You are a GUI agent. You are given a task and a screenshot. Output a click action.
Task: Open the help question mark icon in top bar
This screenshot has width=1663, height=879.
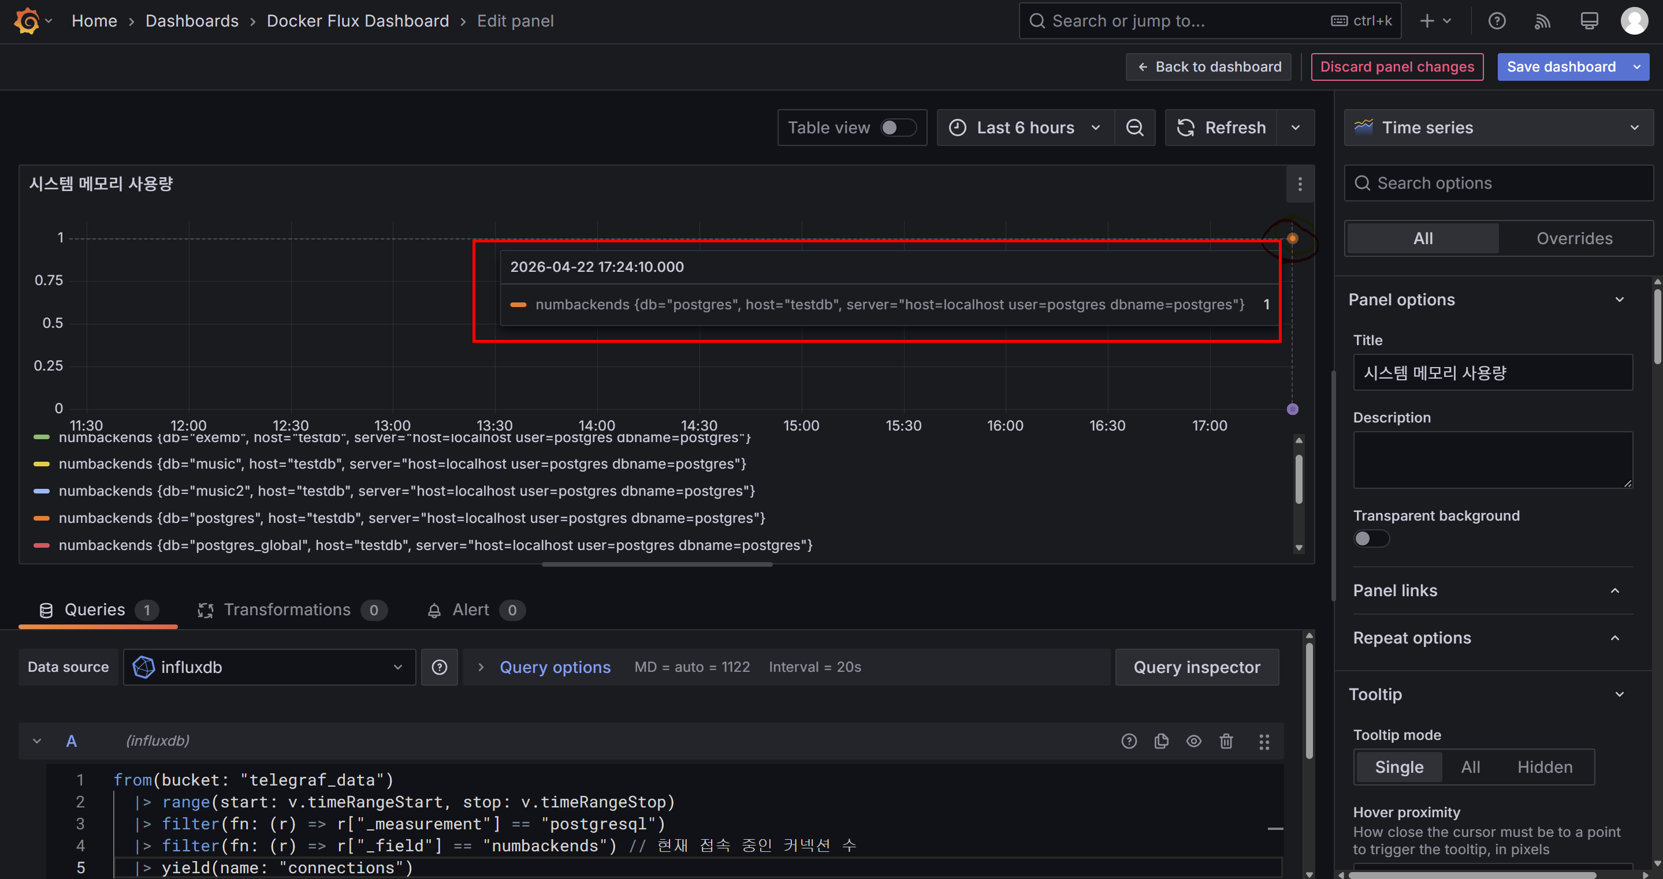[x=1497, y=21]
